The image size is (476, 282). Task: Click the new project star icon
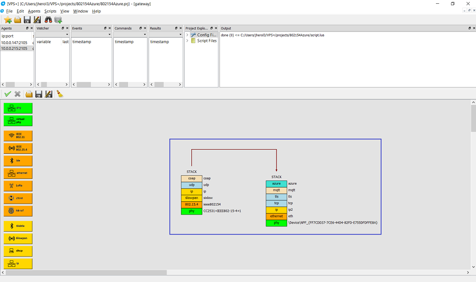click(x=8, y=19)
